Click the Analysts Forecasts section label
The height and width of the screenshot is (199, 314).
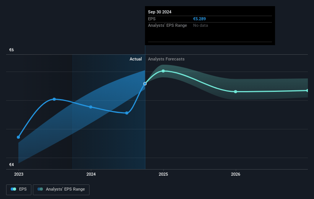click(166, 59)
